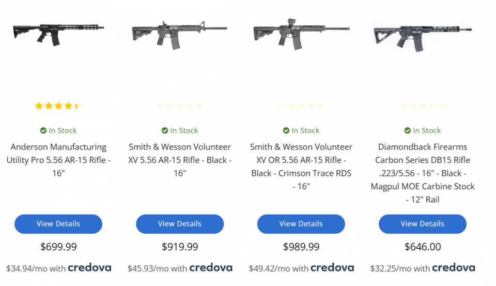The height and width of the screenshot is (286, 496).
Task: Click View Details for the $919.99 Volunteer XV
Action: (x=180, y=224)
